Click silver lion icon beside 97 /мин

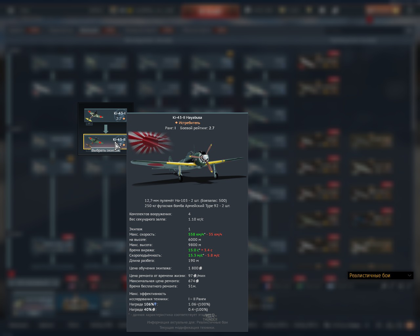[195, 276]
